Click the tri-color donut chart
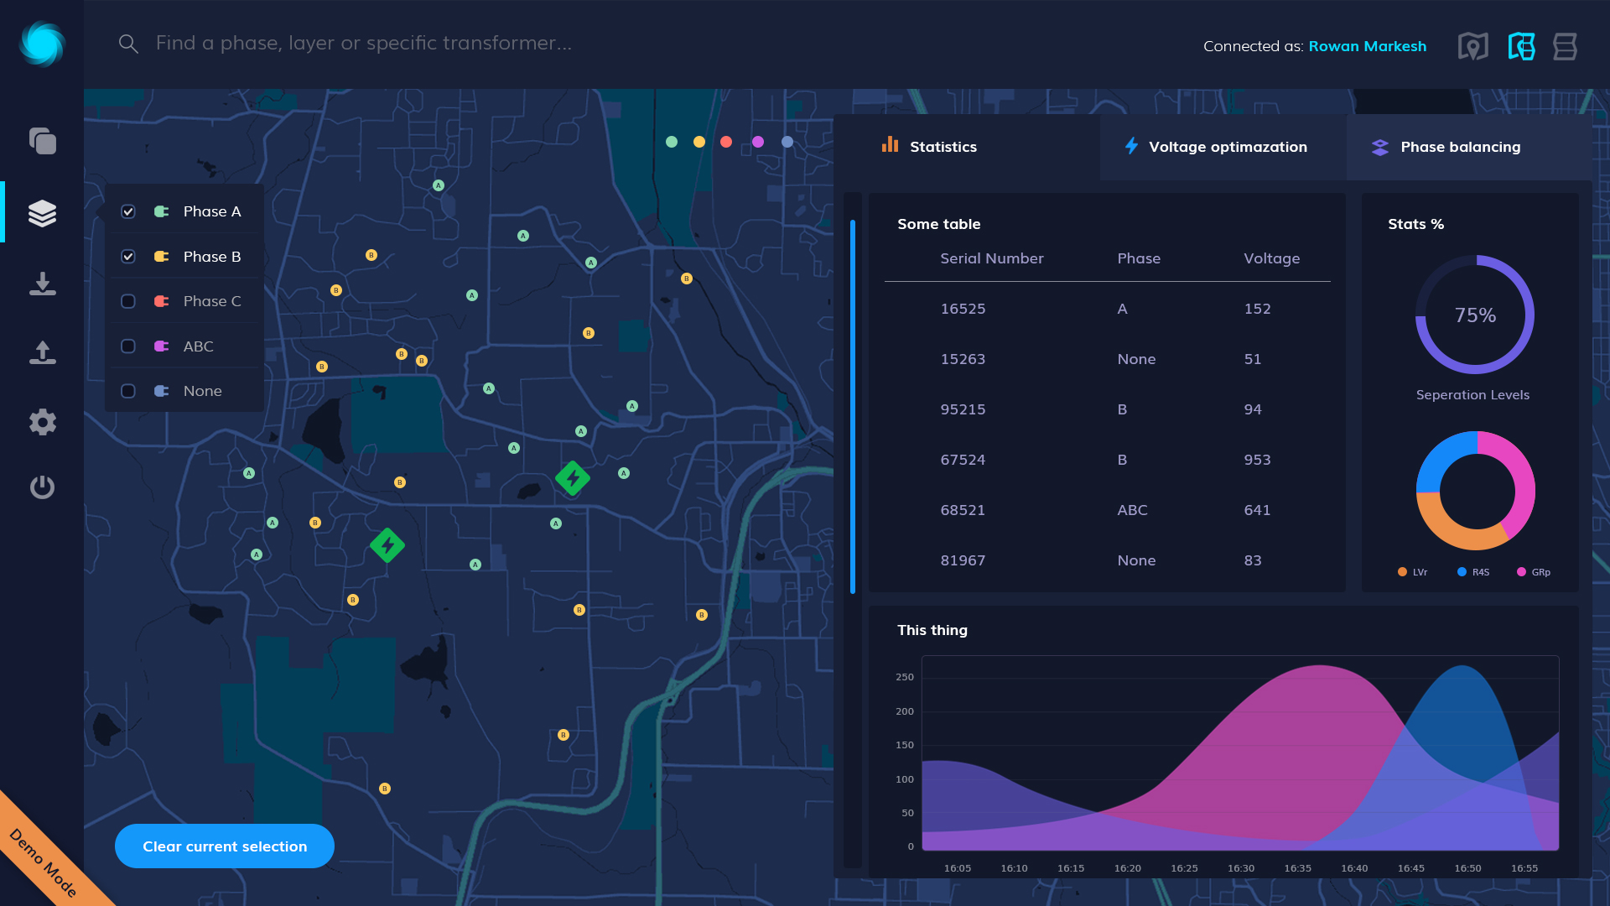Viewport: 1610px width, 906px height. click(x=1475, y=491)
